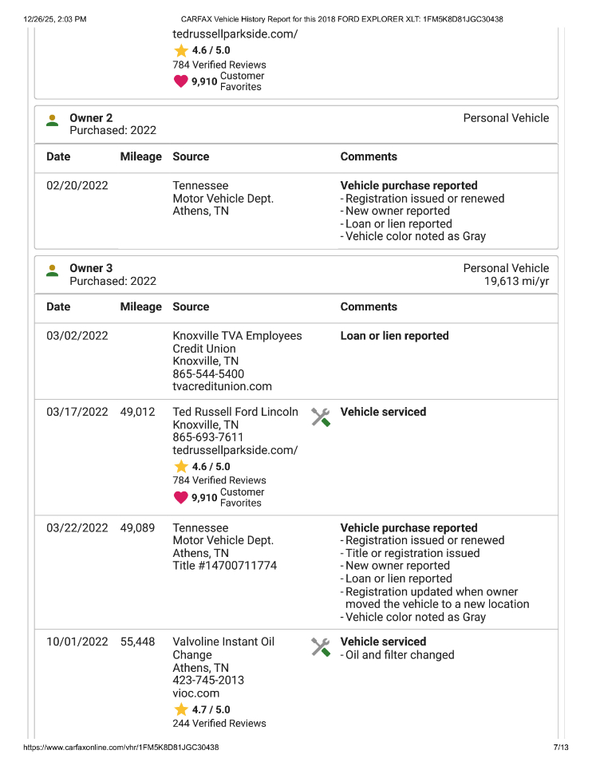Click the Owner 3 section heading
The height and width of the screenshot is (766, 592).
tap(91, 268)
